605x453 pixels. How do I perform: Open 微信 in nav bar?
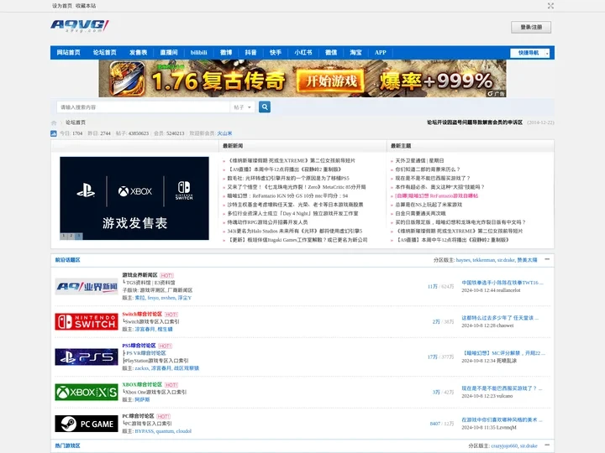[331, 52]
